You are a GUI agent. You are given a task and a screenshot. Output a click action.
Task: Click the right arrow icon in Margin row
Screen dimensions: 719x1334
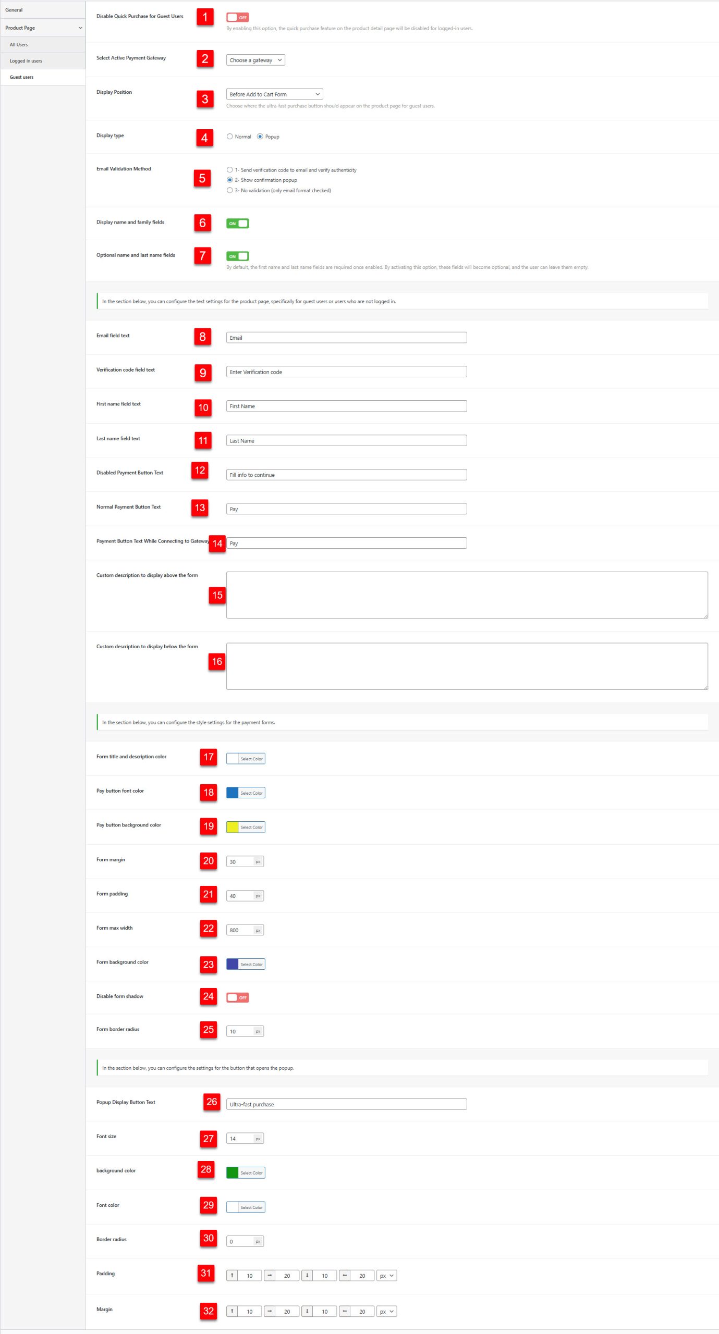[x=270, y=1311]
